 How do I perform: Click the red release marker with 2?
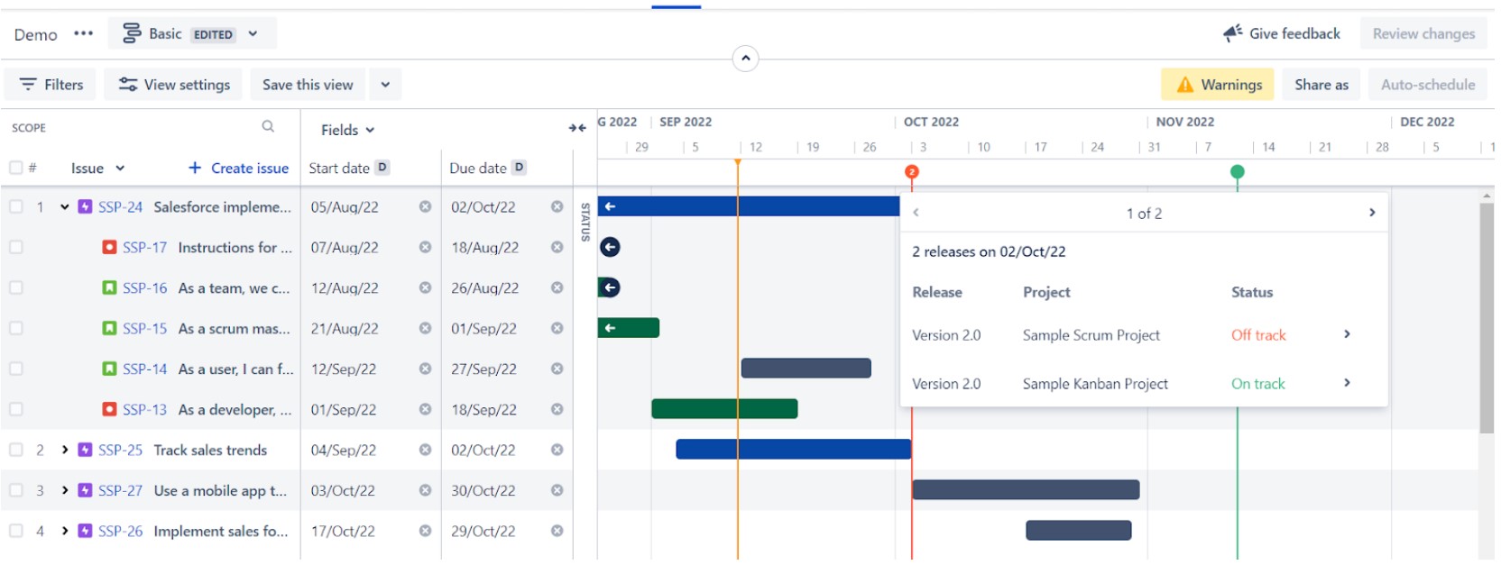911,171
